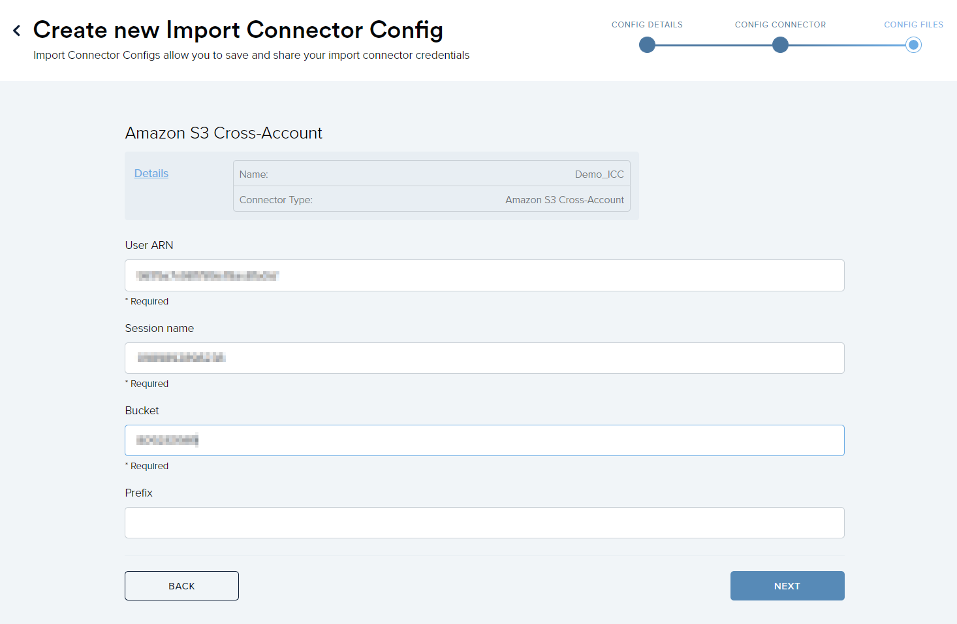Click the Demo_ICC name value
Screen dimensions: 957x624
[x=599, y=174]
